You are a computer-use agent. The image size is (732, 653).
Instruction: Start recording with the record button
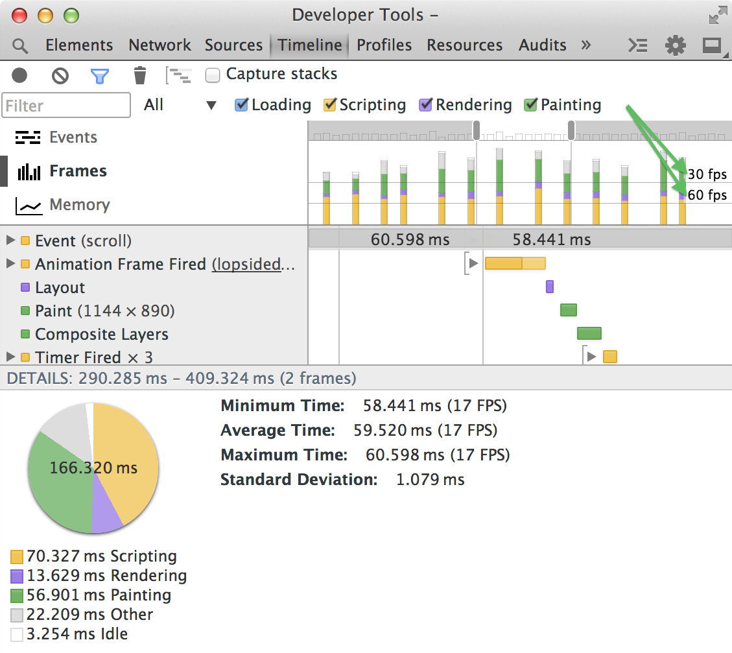pos(19,76)
